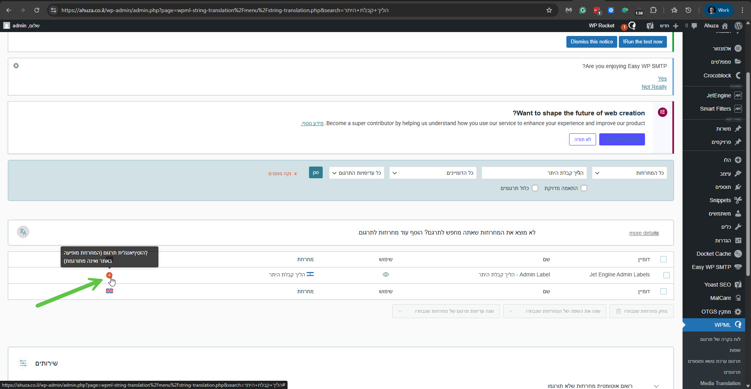The width and height of the screenshot is (751, 389).
Task: Expand the all domains filter dropdown
Action: pos(433,173)
